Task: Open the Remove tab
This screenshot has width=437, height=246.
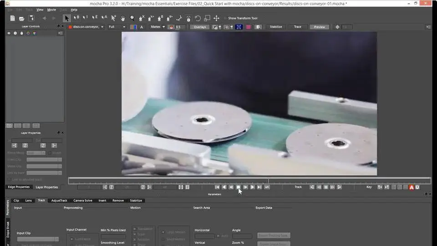Action: tap(118, 200)
